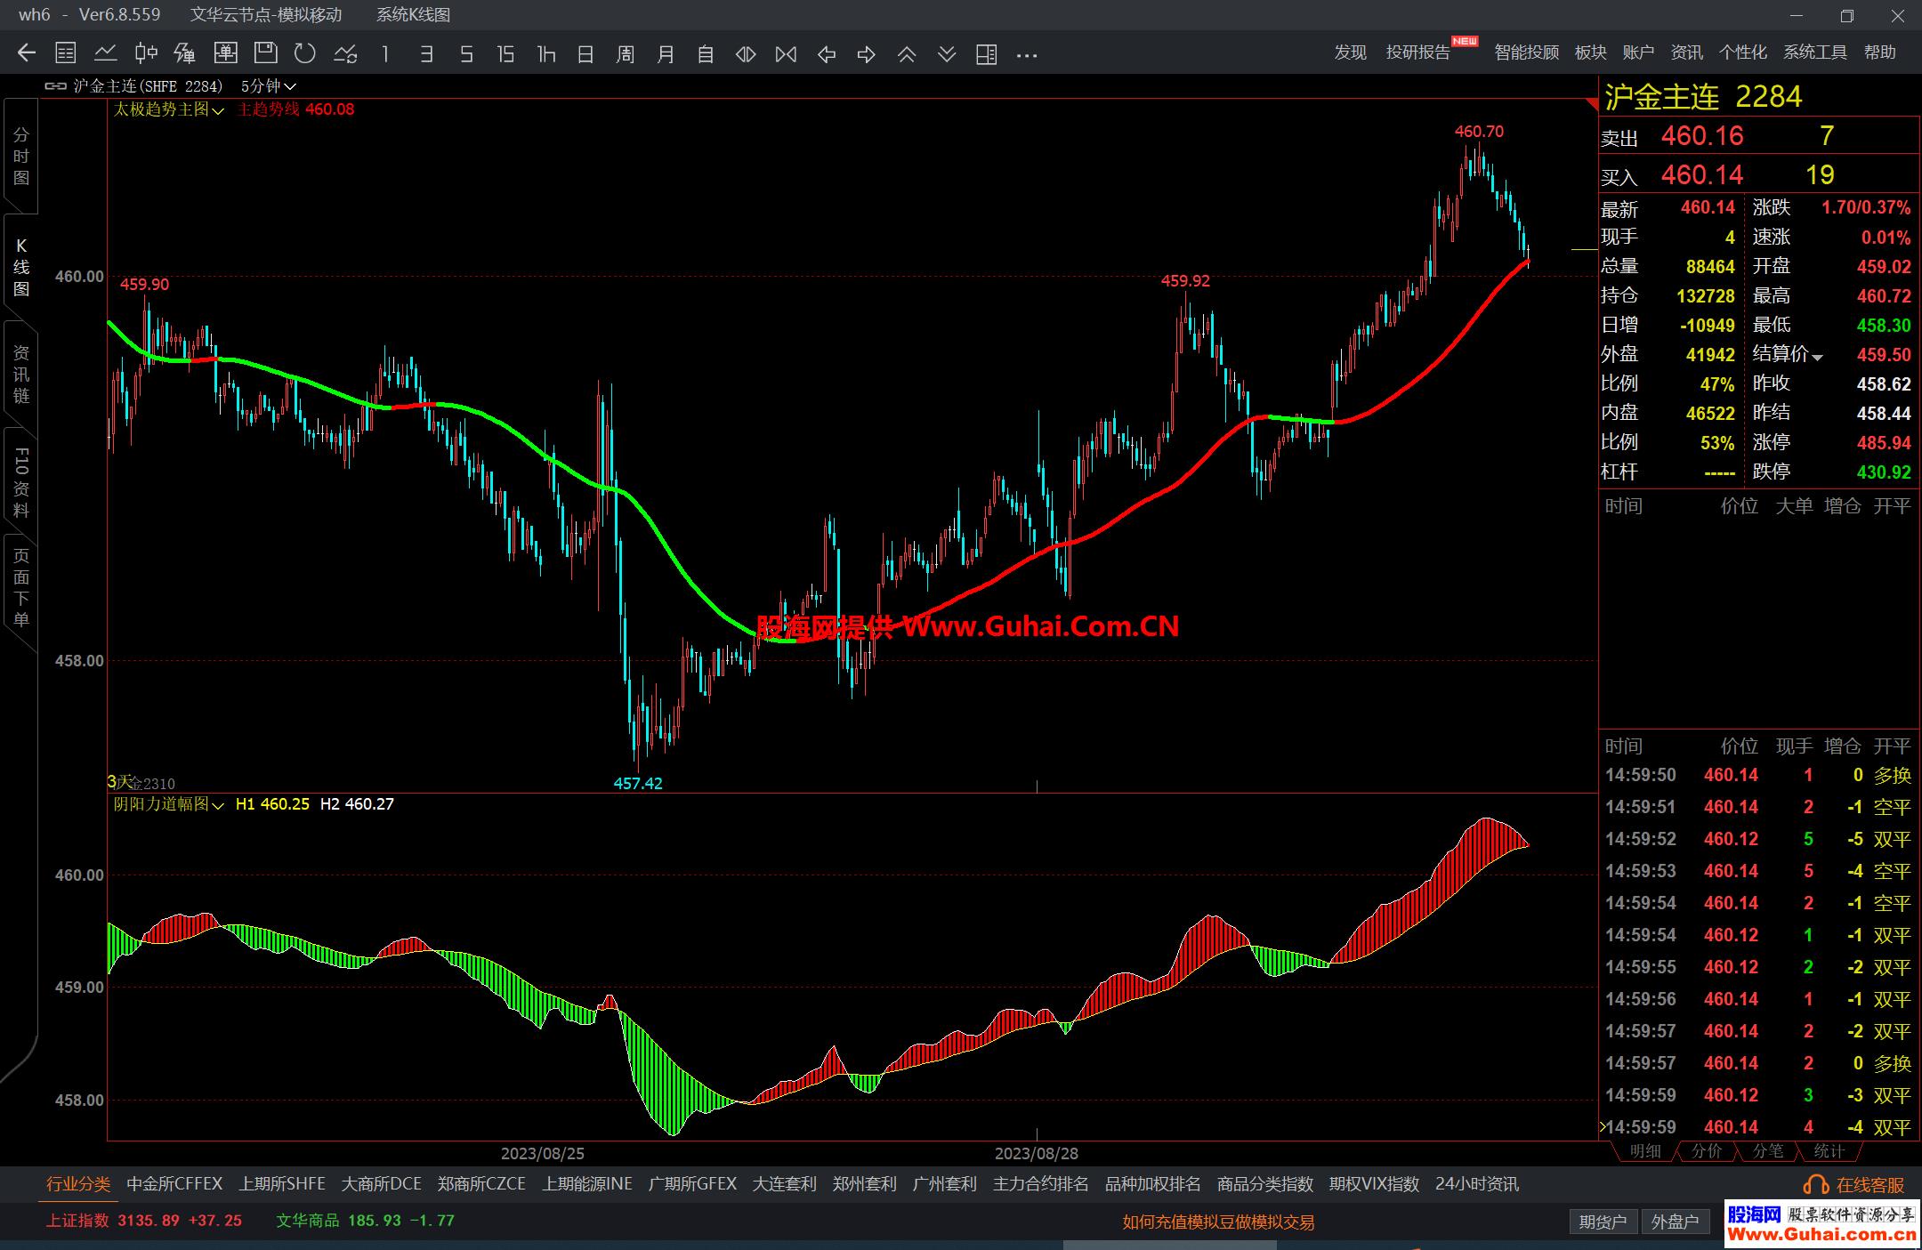Expand the 5分钟 period dropdown
The image size is (1922, 1250).
pos(269,86)
